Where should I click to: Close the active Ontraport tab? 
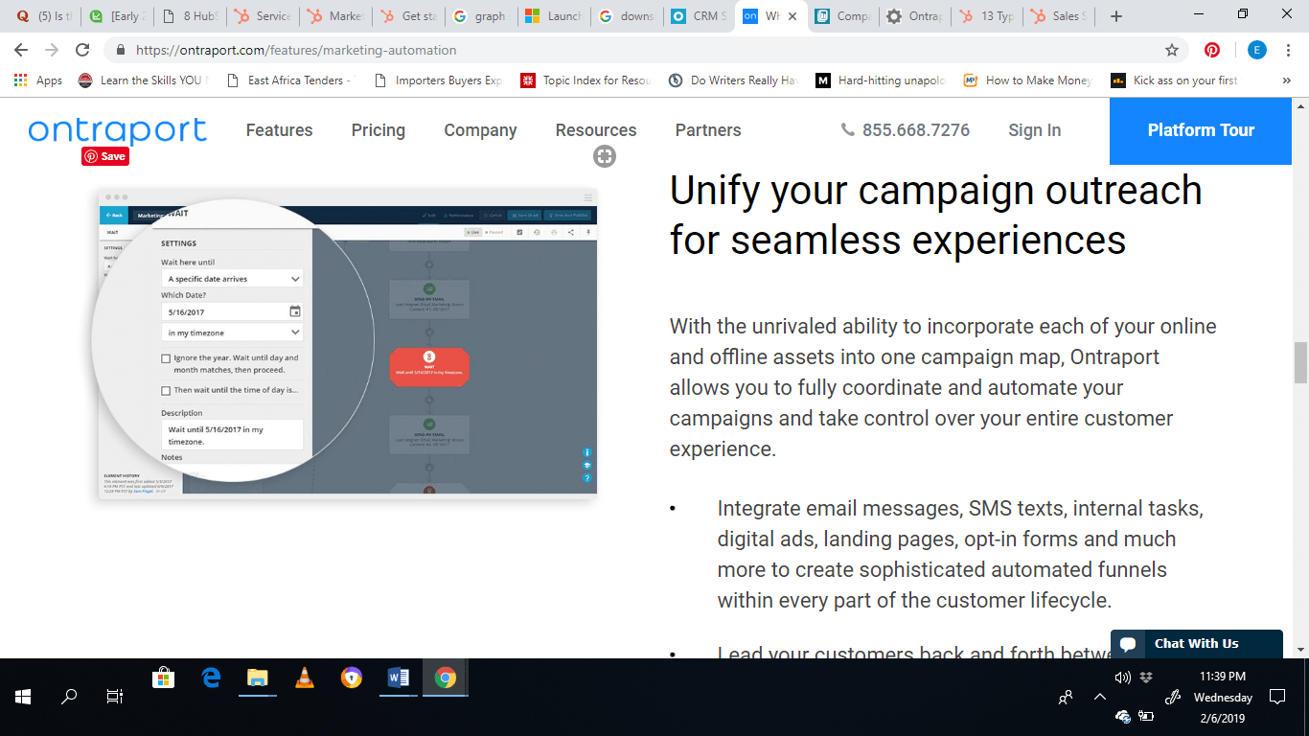pos(792,16)
